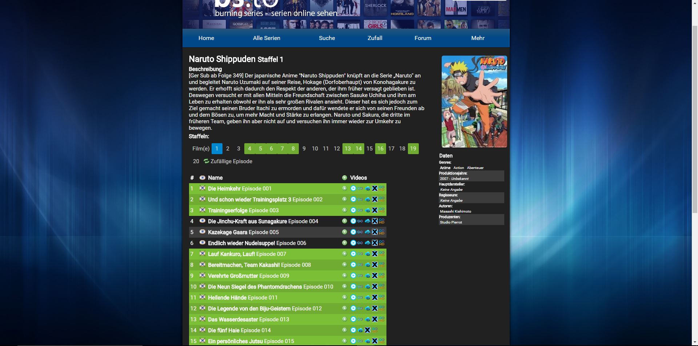The width and height of the screenshot is (698, 346).
Task: Click the blue play icon for Die Heimkehr
Action: [x=353, y=188]
